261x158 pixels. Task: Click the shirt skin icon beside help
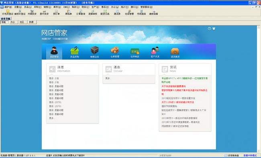tap(214, 28)
